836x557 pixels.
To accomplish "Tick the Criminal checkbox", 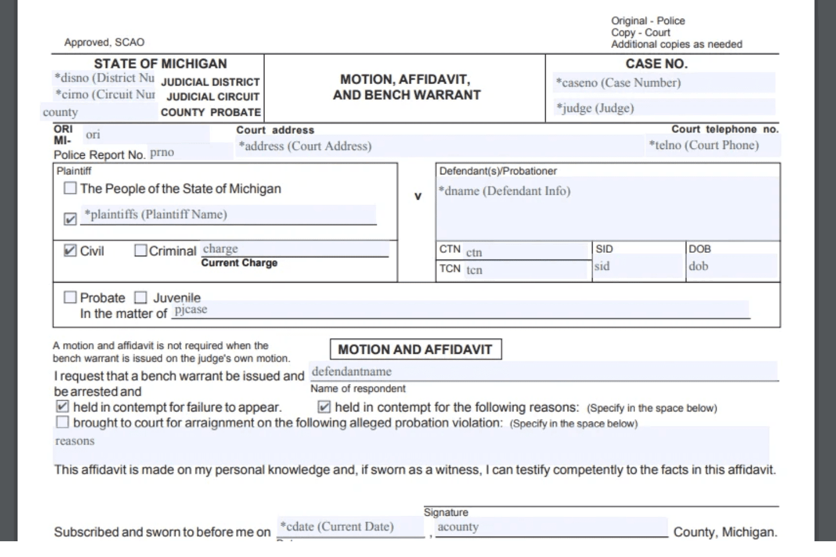I will 141,250.
